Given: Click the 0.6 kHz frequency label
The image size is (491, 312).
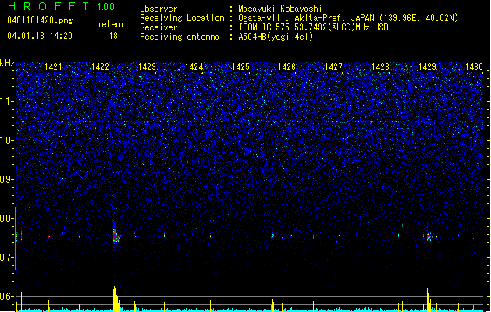Looking at the screenshot, I should coord(7,296).
